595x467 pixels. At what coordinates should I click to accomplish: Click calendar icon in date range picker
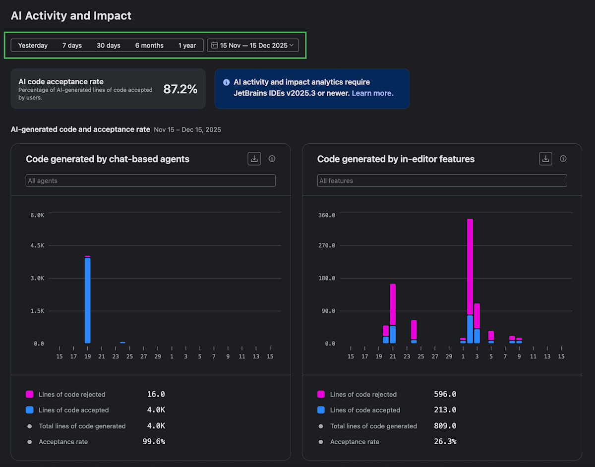pyautogui.click(x=214, y=45)
